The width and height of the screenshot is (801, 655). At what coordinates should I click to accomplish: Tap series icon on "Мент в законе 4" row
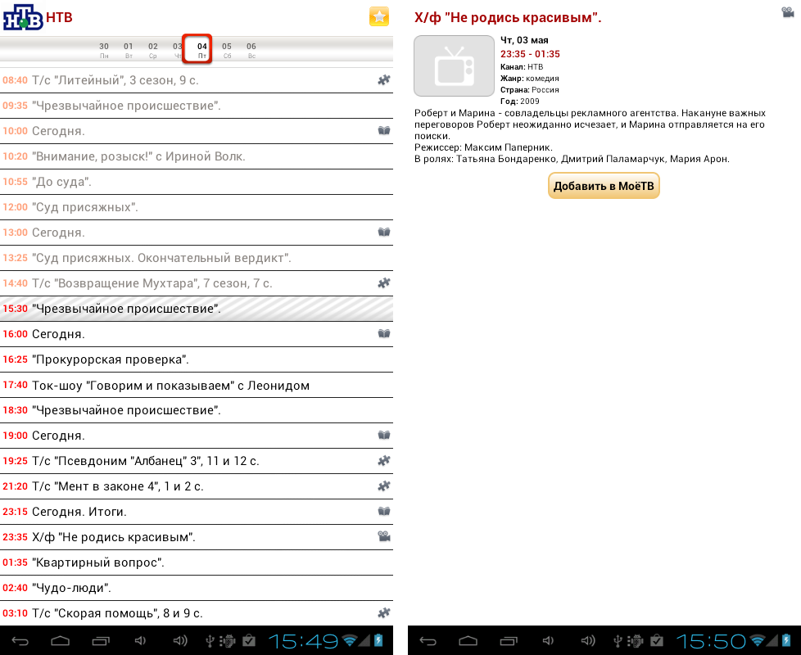383,486
